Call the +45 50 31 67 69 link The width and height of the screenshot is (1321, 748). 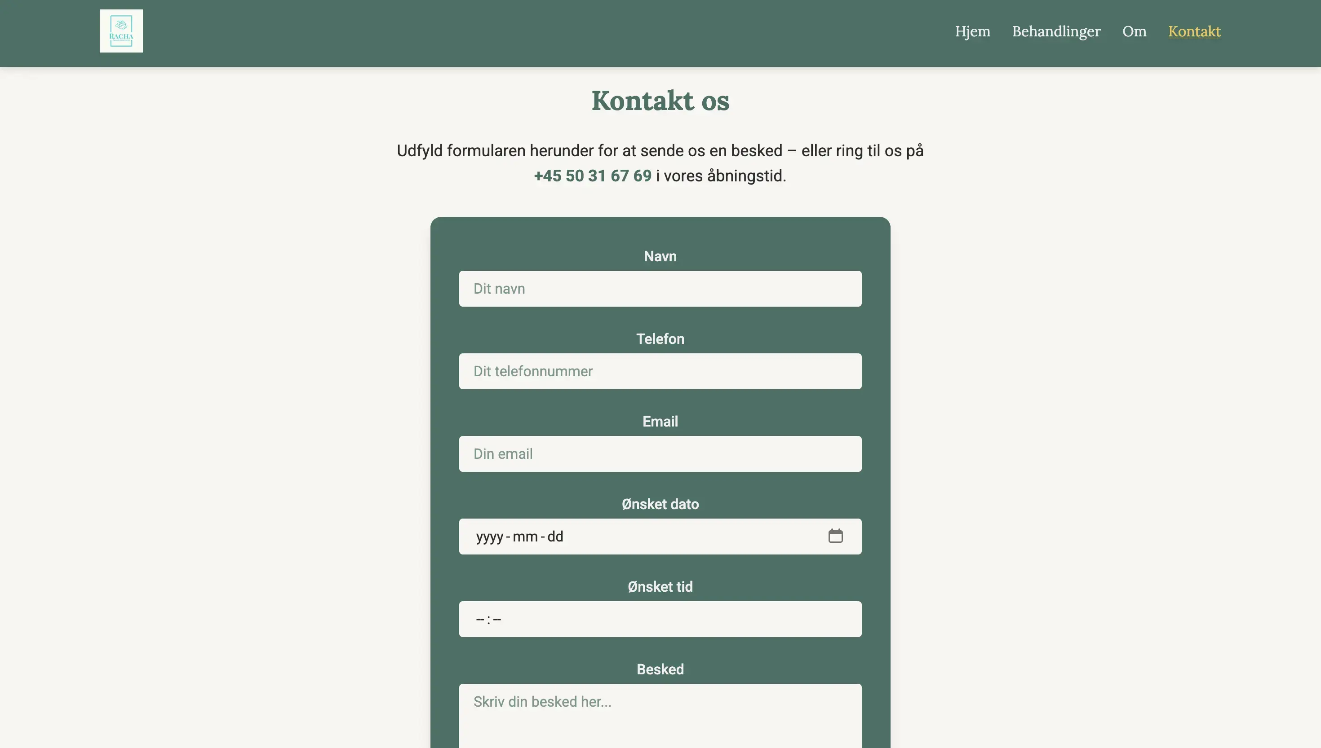tap(593, 176)
